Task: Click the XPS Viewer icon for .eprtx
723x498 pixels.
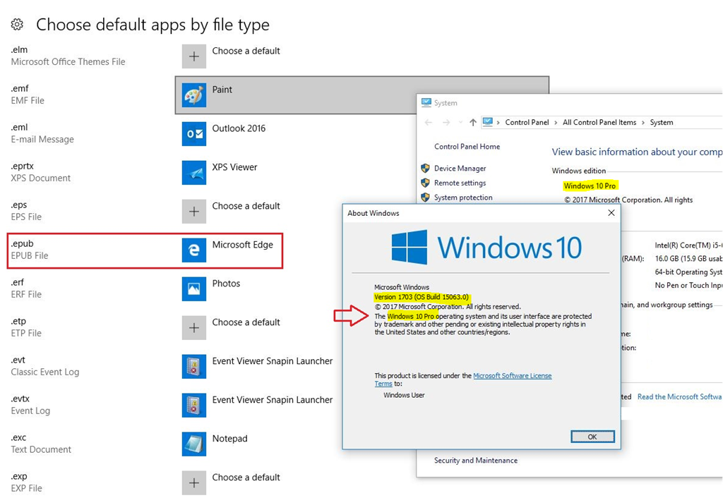Action: click(x=194, y=172)
